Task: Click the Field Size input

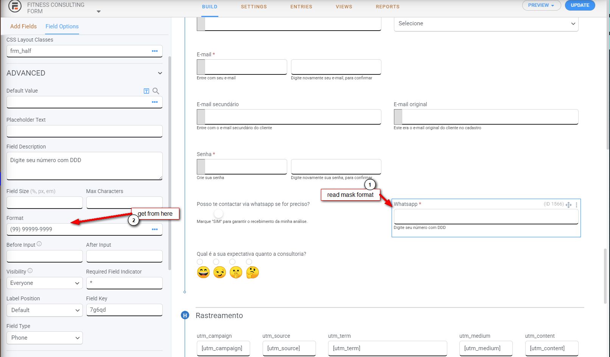Action: (45, 202)
